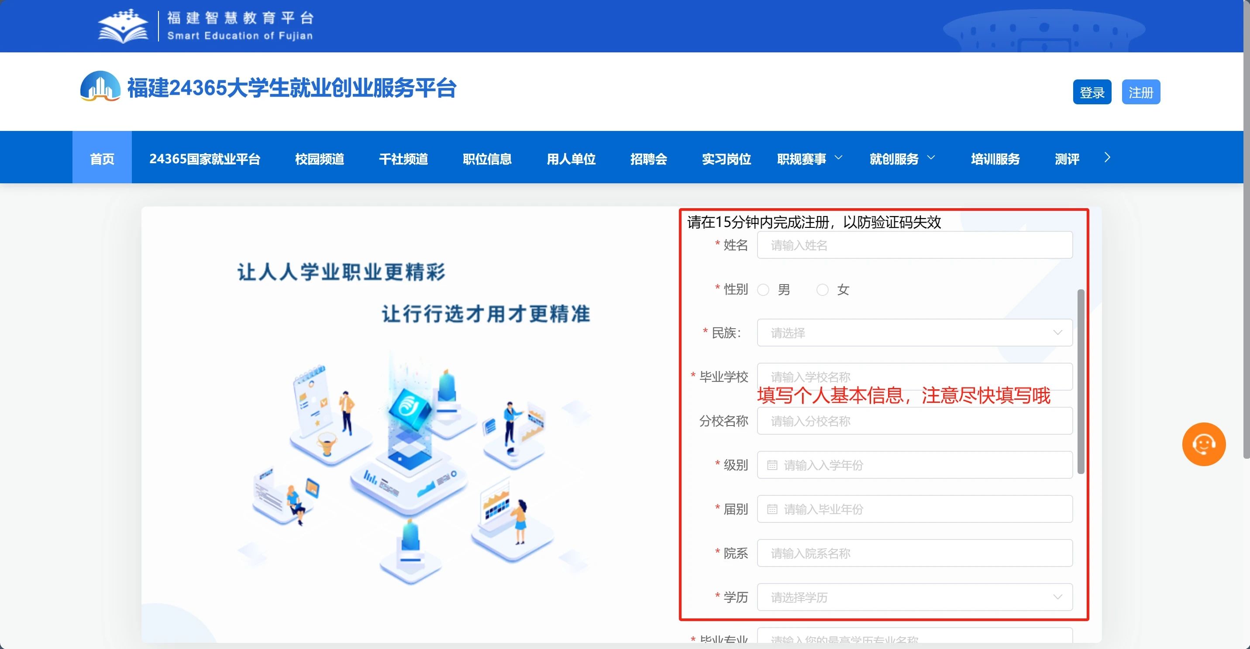The width and height of the screenshot is (1250, 649).
Task: Click right arrow to scroll navigation menu
Action: tap(1107, 158)
